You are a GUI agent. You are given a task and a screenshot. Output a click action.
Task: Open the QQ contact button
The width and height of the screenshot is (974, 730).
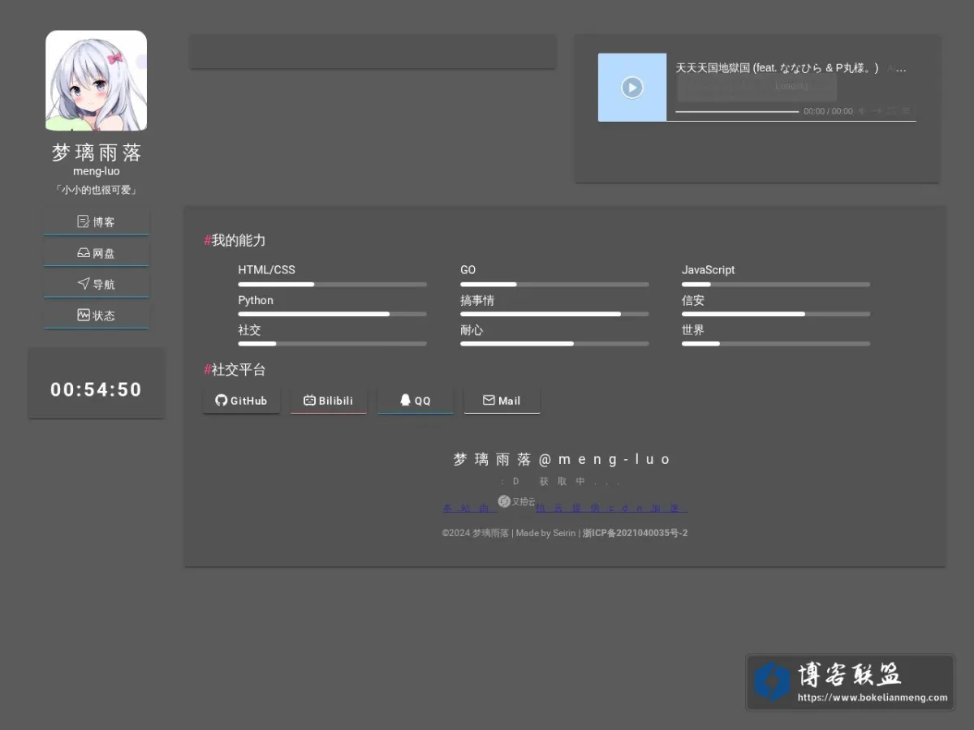pos(416,401)
